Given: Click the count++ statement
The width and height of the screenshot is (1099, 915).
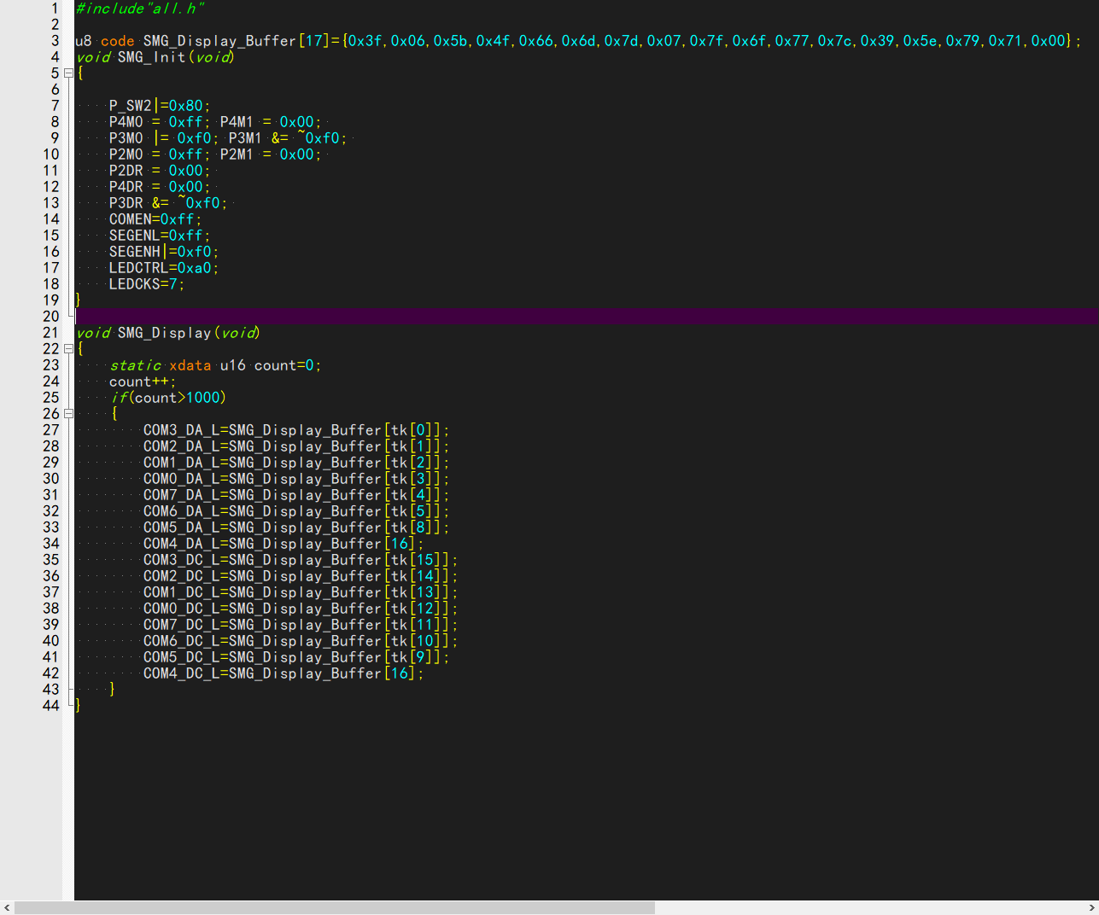Looking at the screenshot, I should tap(142, 382).
